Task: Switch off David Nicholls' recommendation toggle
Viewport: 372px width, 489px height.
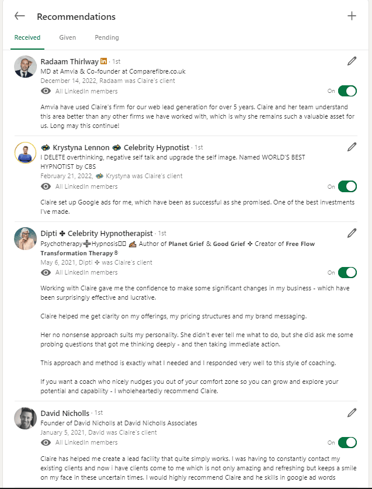Action: (x=347, y=442)
